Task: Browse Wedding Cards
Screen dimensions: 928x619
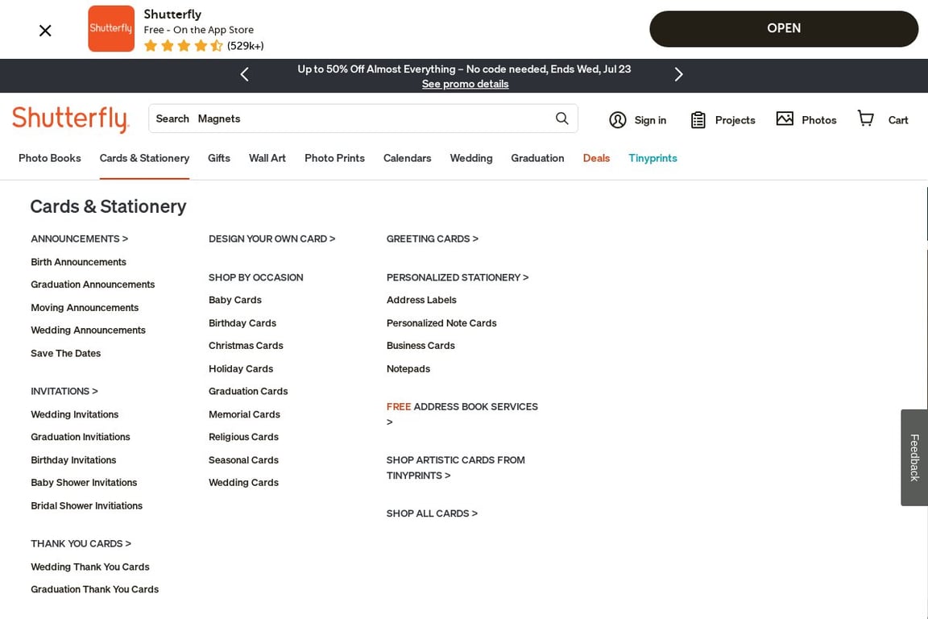Action: [x=243, y=482]
